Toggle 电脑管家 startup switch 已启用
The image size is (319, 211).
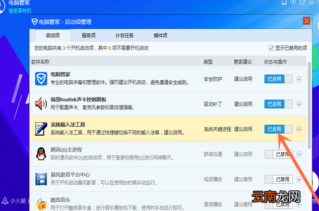pyautogui.click(x=278, y=79)
